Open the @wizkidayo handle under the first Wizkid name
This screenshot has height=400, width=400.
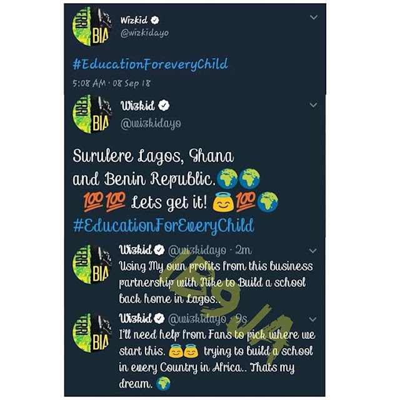coord(144,33)
